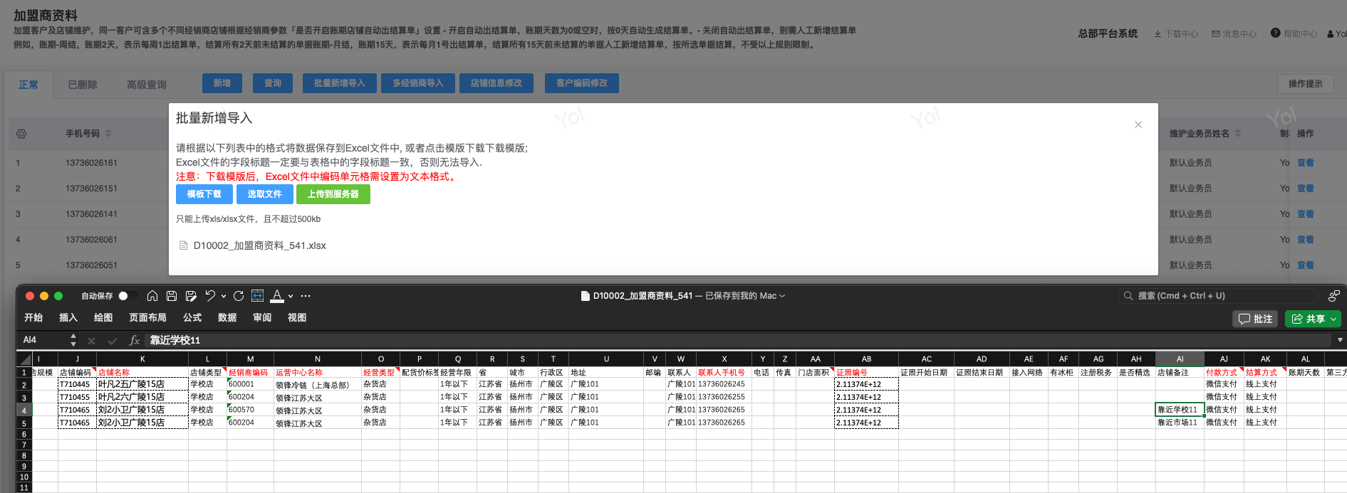Click the 选取文件 button
1347x493 pixels.
(x=264, y=194)
